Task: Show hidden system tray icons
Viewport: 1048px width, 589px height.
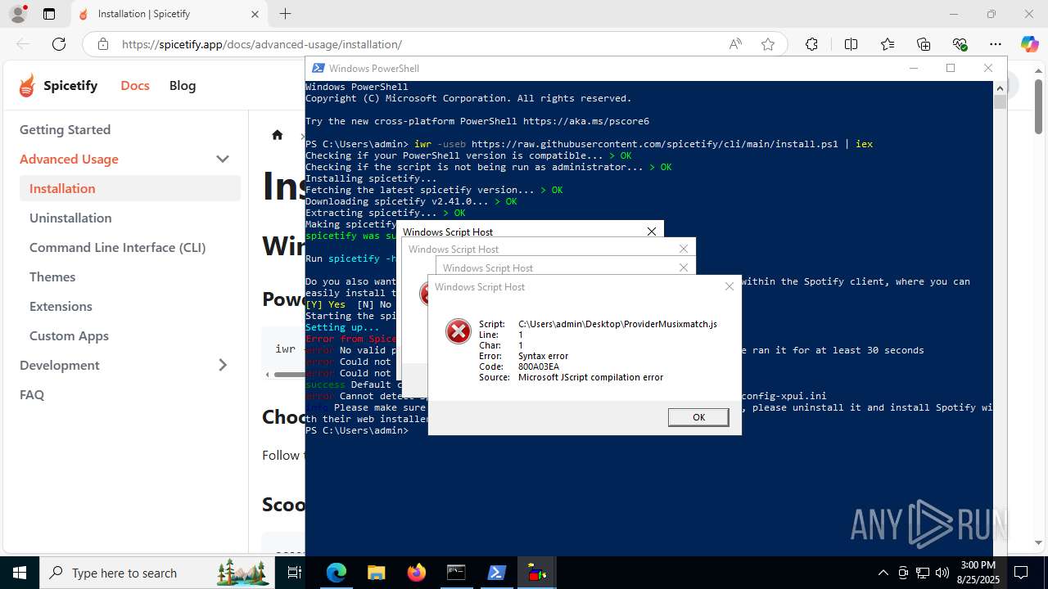Action: (x=883, y=573)
